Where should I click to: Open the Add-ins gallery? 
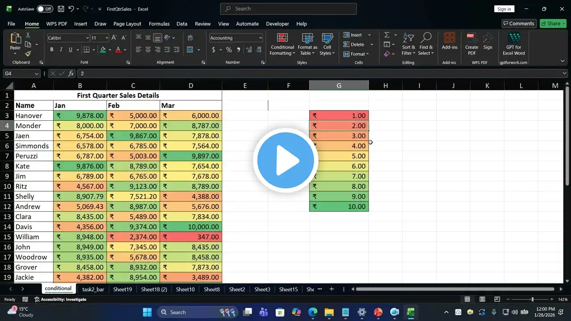coord(450,41)
